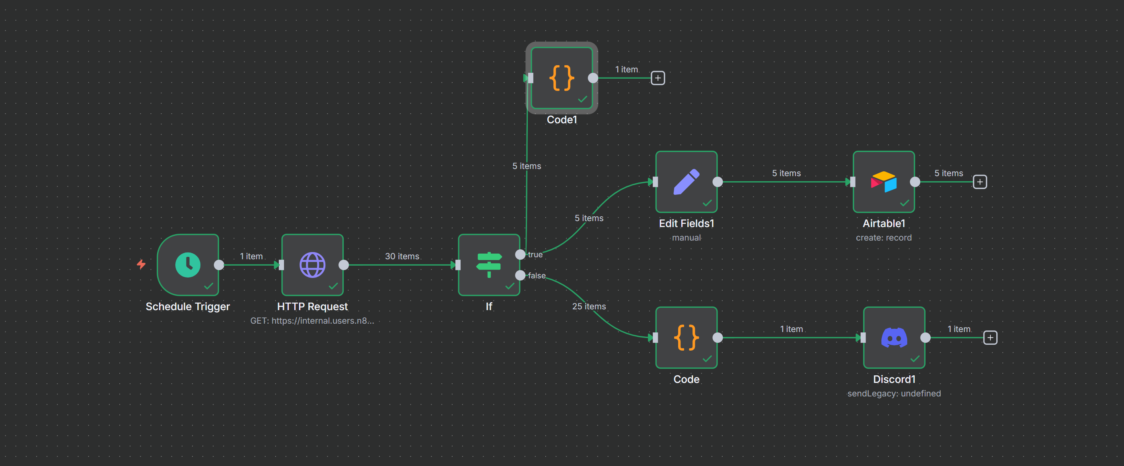Screen dimensions: 1124x466
Task: Click the HTTP Request output connector
Action: click(344, 265)
